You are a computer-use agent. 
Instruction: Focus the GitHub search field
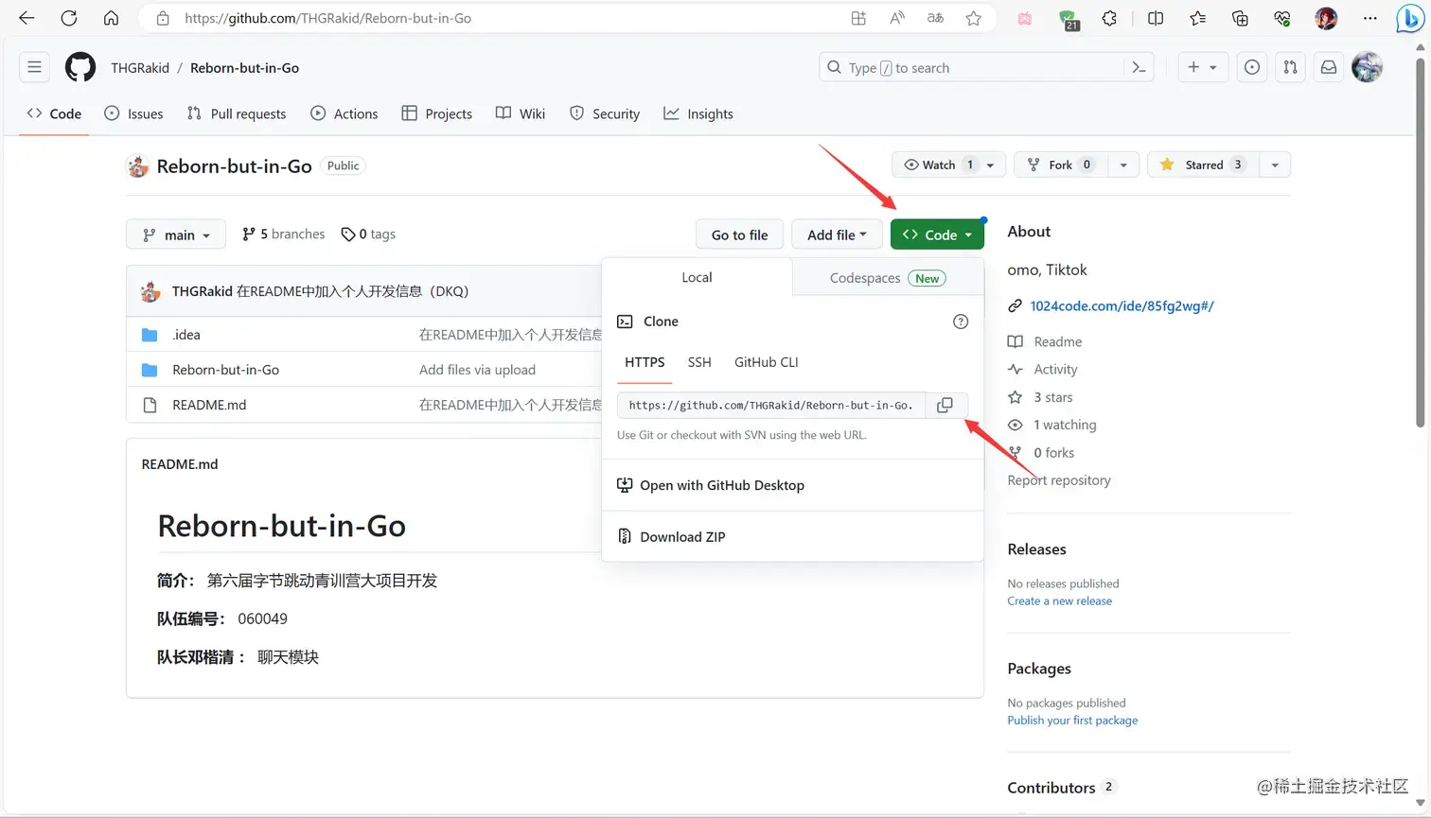pyautogui.click(x=970, y=67)
